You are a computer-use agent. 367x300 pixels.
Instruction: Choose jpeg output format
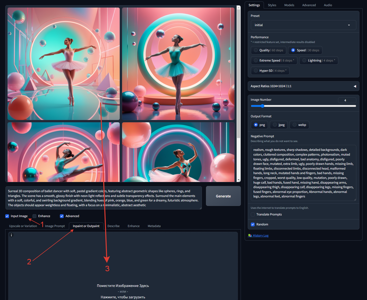tap(279, 125)
